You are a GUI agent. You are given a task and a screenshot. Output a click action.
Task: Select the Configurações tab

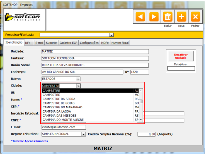click(89, 43)
